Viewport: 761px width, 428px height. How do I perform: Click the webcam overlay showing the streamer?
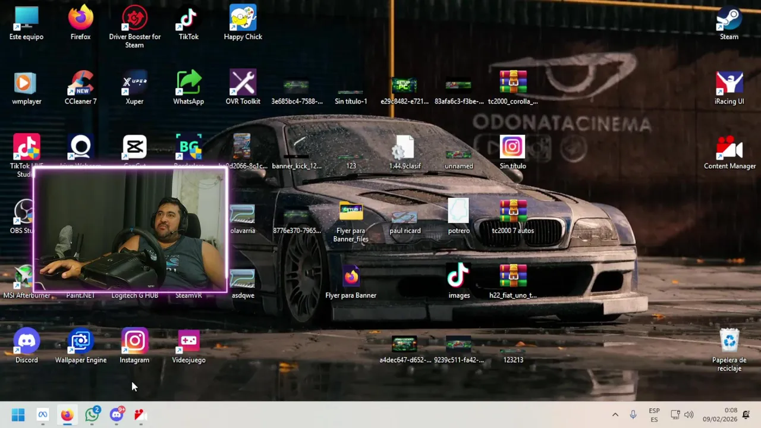pyautogui.click(x=130, y=231)
